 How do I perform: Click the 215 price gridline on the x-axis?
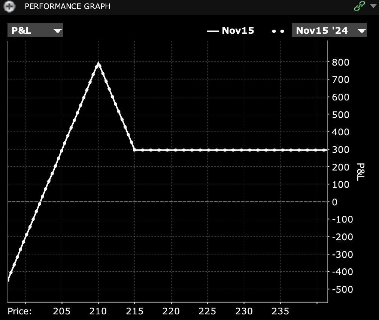pyautogui.click(x=135, y=311)
